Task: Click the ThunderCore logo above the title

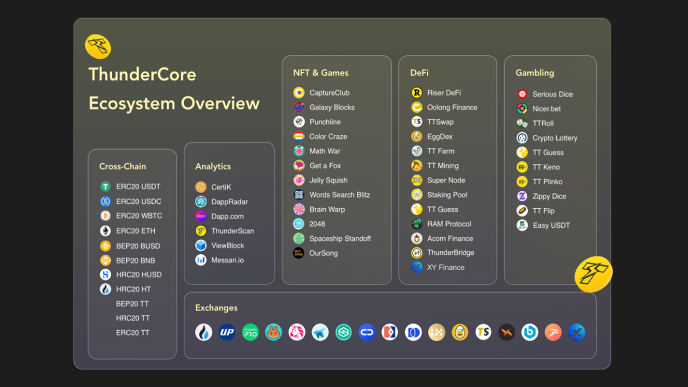Action: pyautogui.click(x=98, y=46)
